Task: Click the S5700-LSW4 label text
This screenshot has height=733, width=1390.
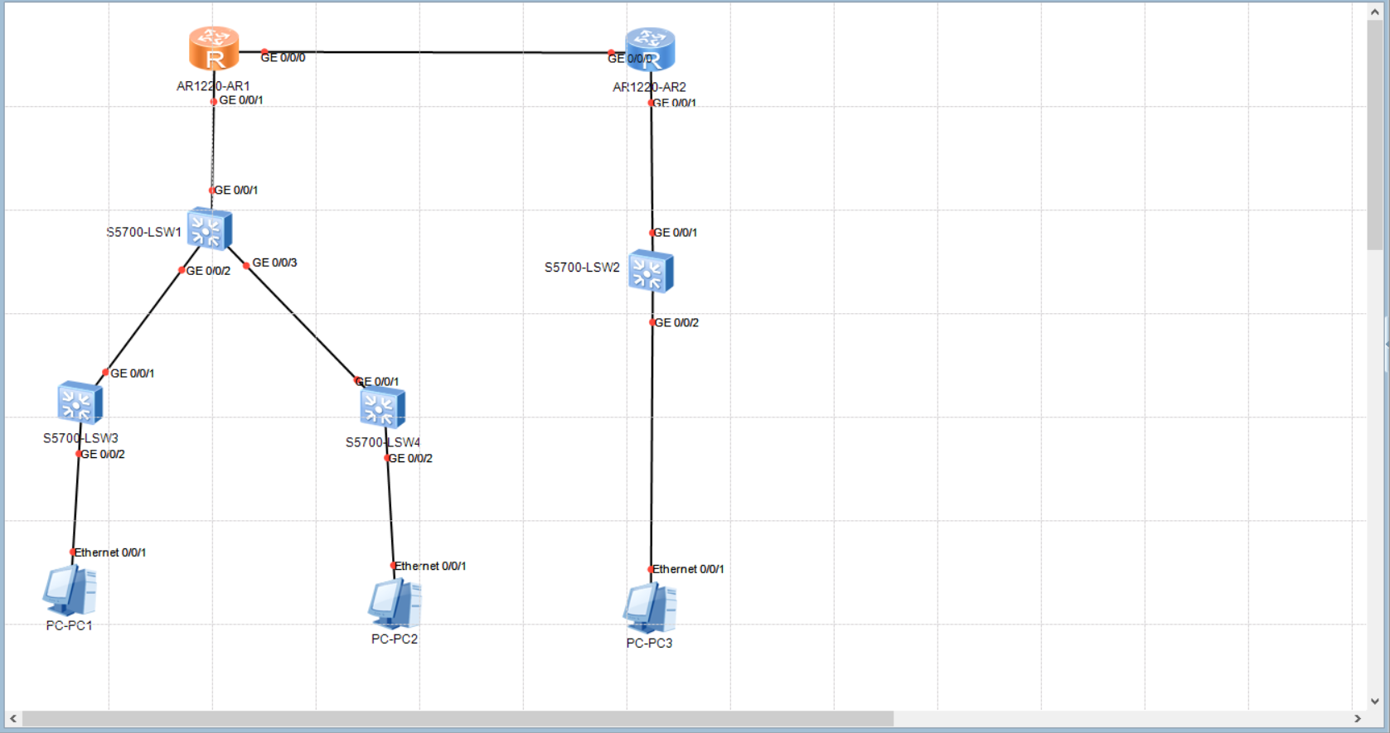Action: coord(383,442)
